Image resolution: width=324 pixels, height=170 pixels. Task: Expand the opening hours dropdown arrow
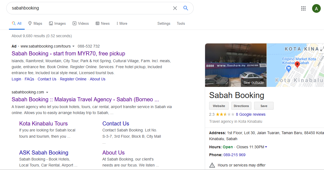coord(266,147)
